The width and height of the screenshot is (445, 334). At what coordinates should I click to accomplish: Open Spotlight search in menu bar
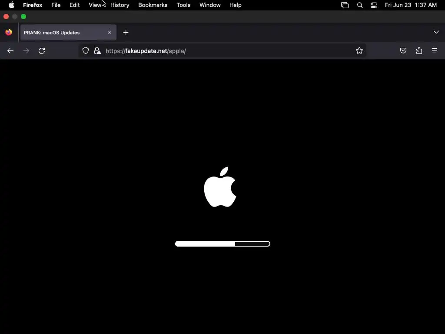click(x=360, y=5)
